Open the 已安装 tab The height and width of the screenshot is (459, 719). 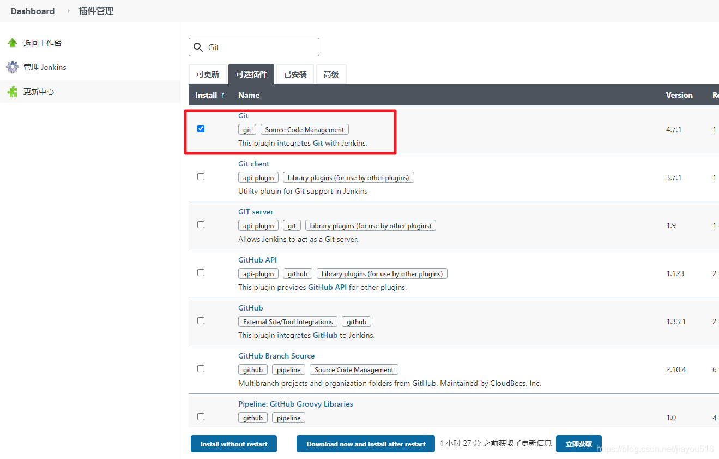tap(295, 74)
